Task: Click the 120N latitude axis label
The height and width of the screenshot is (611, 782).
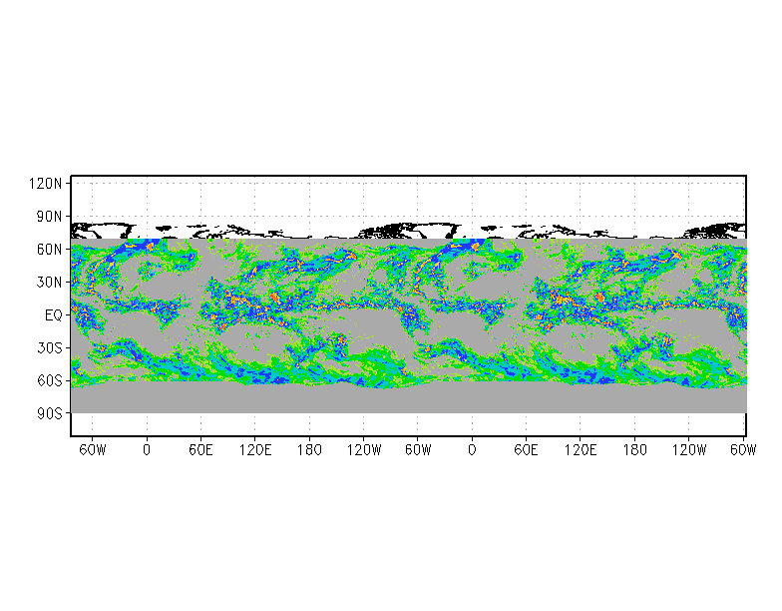Action: [x=46, y=184]
